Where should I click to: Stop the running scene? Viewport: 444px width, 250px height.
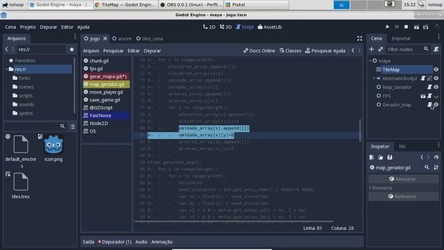click(x=406, y=26)
